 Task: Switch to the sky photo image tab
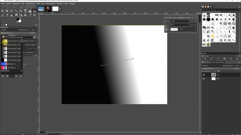(x=41, y=9)
